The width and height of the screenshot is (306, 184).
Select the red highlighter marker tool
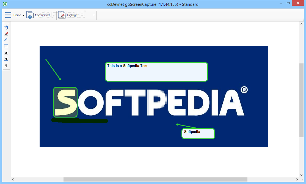pyautogui.click(x=6, y=34)
